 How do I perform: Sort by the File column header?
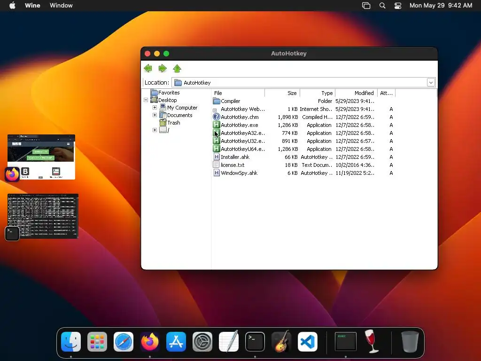238,93
